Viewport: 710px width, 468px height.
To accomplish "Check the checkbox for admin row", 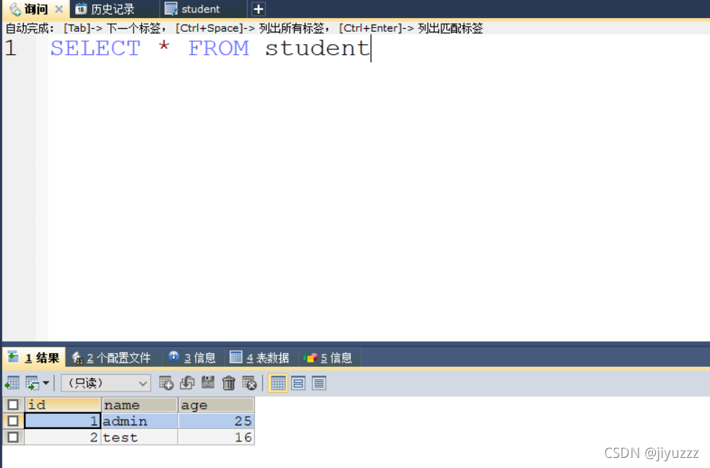I will tap(13, 421).
